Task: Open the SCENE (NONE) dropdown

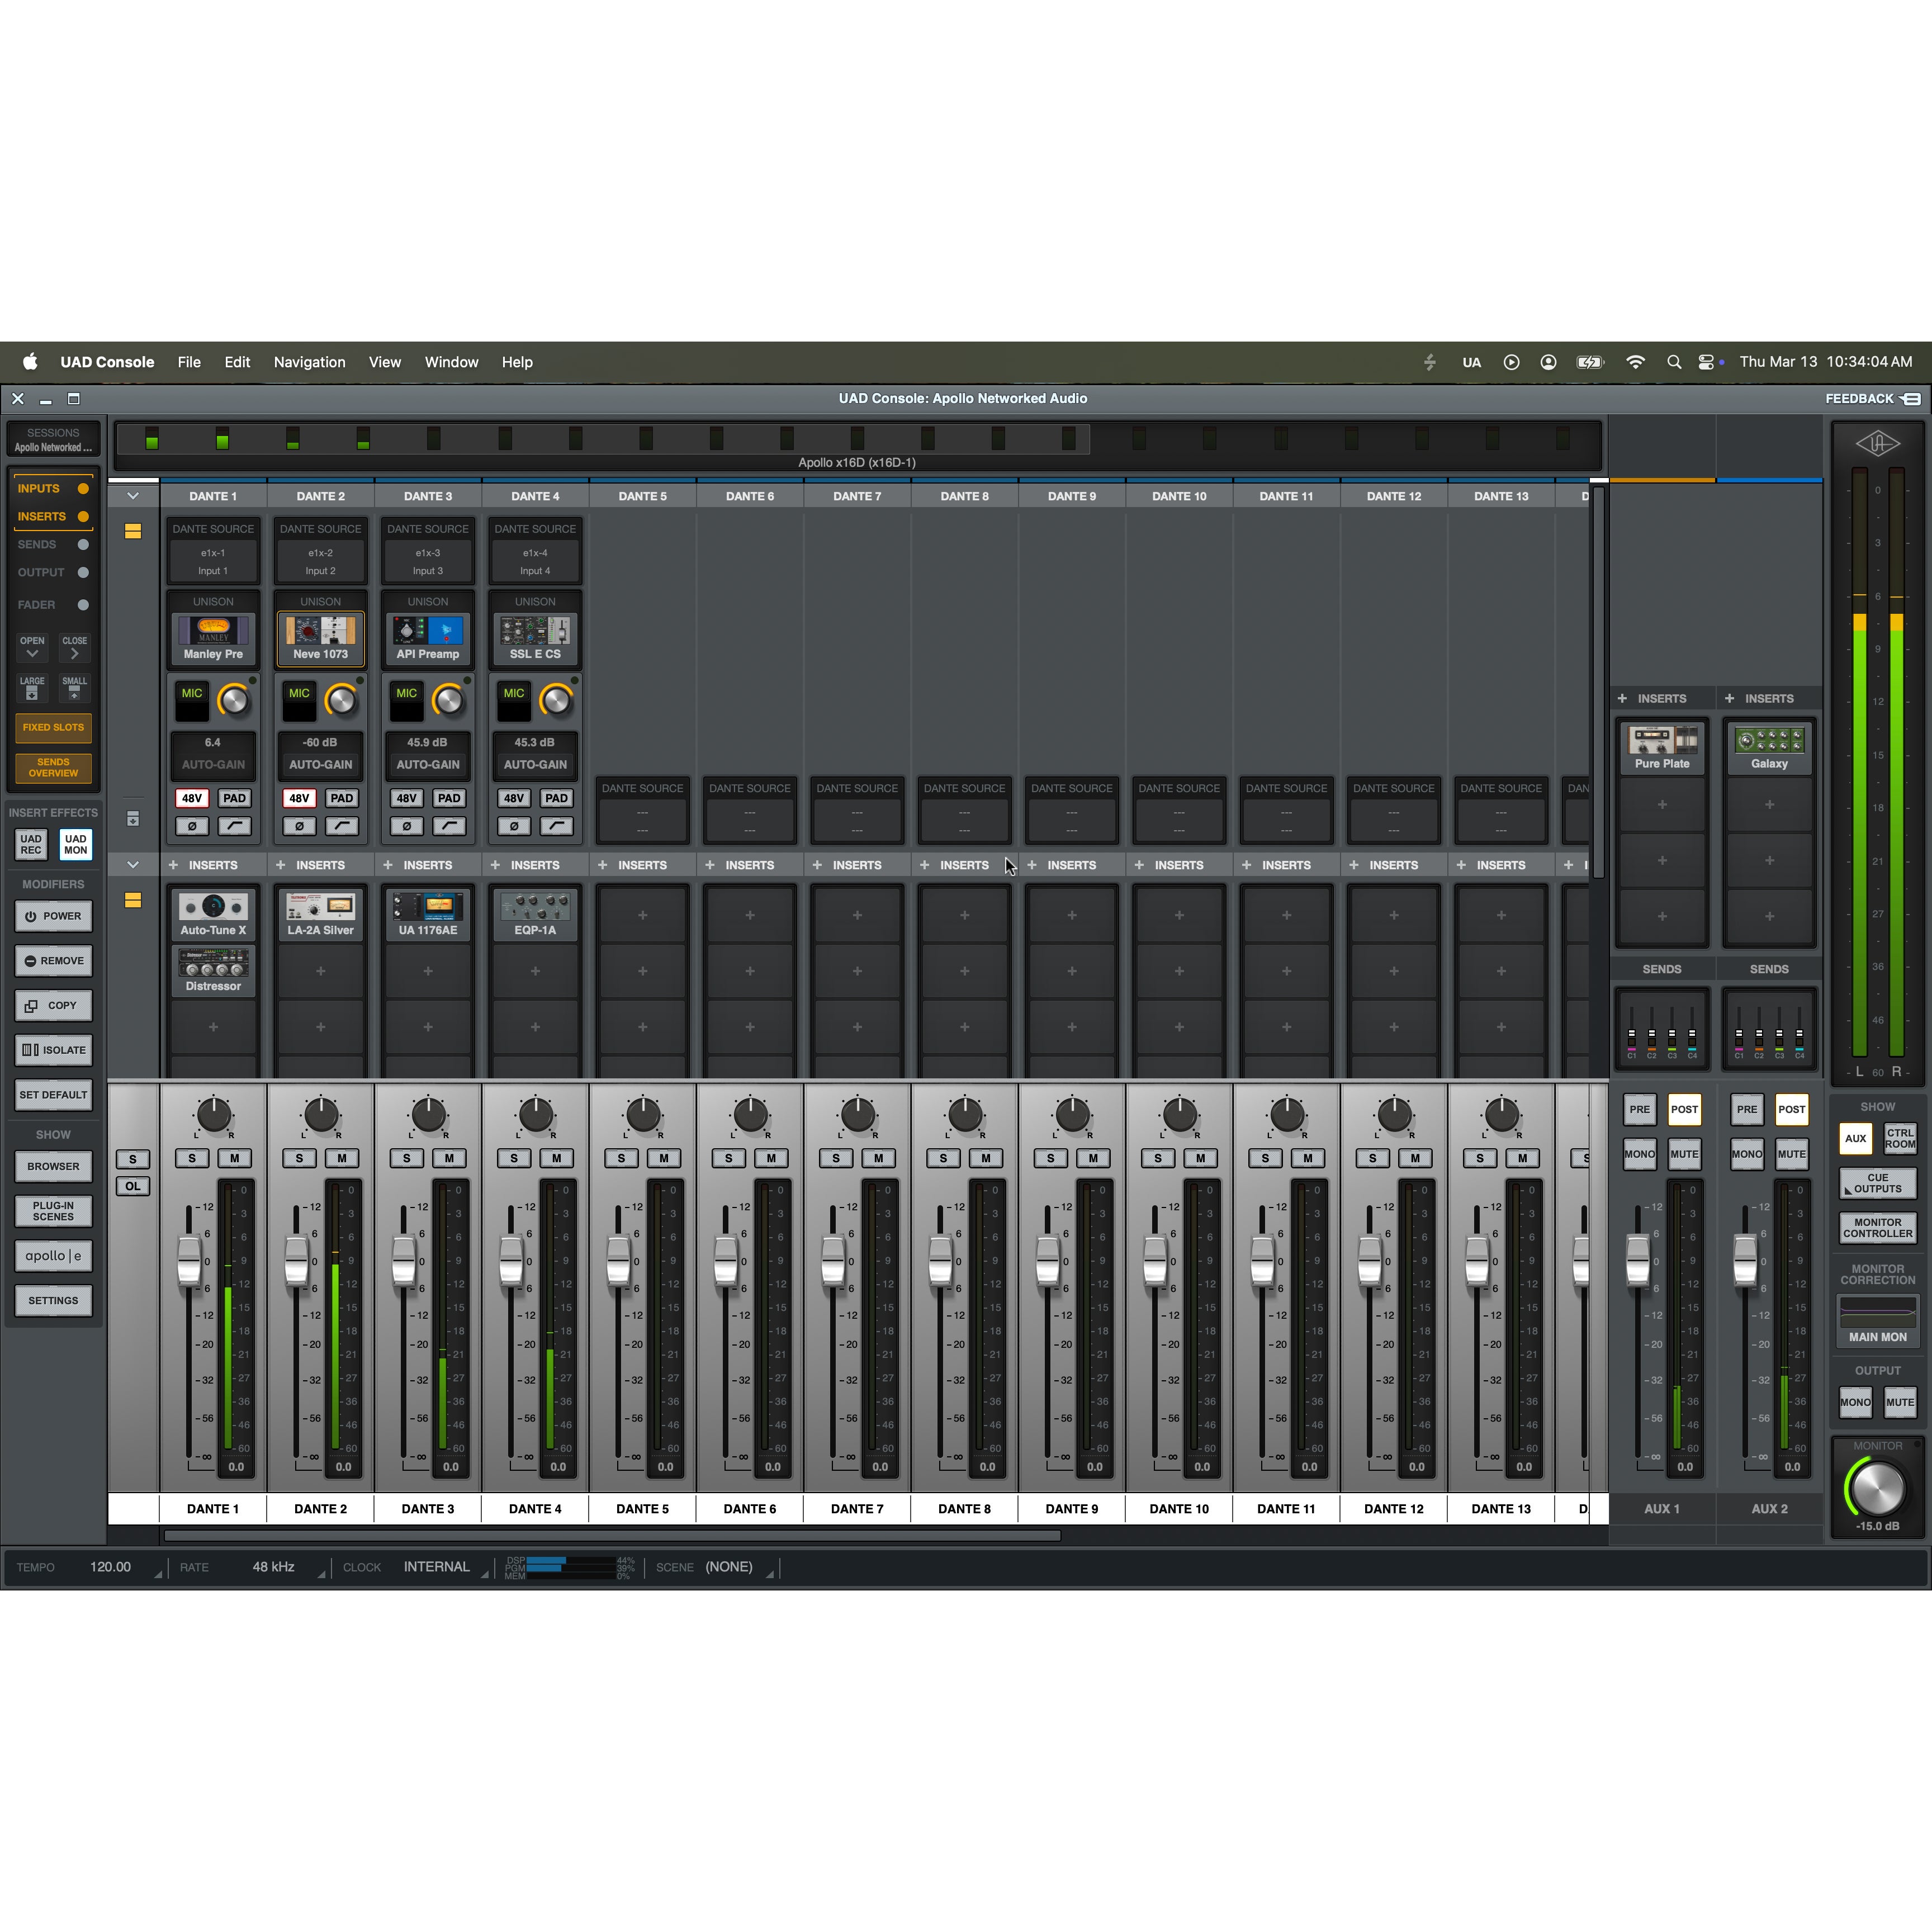Action: [x=730, y=1567]
